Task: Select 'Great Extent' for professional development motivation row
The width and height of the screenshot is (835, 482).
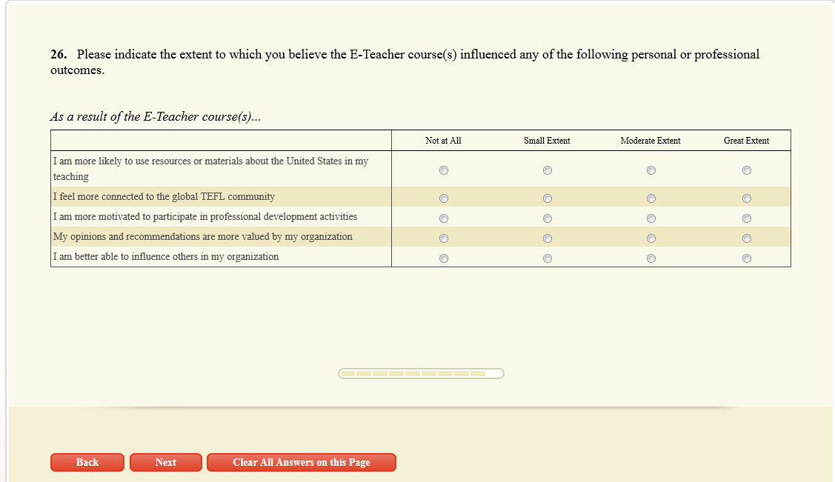Action: 747,218
